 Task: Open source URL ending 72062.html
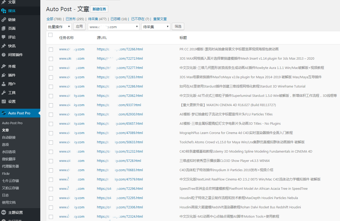(120, 96)
